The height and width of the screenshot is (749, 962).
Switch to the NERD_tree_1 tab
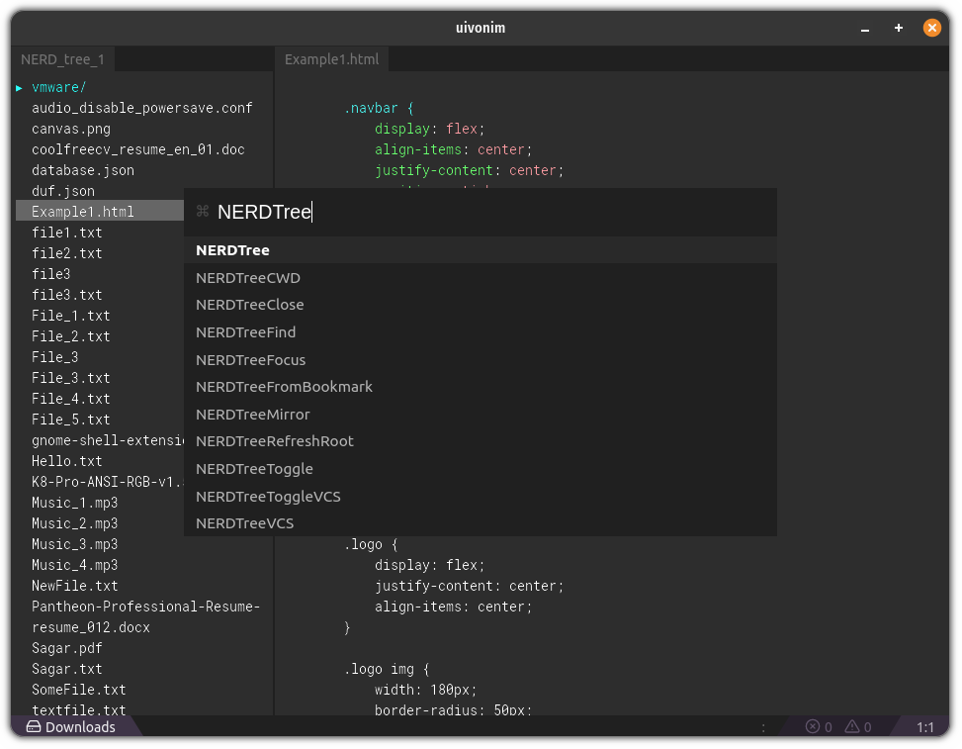[62, 59]
